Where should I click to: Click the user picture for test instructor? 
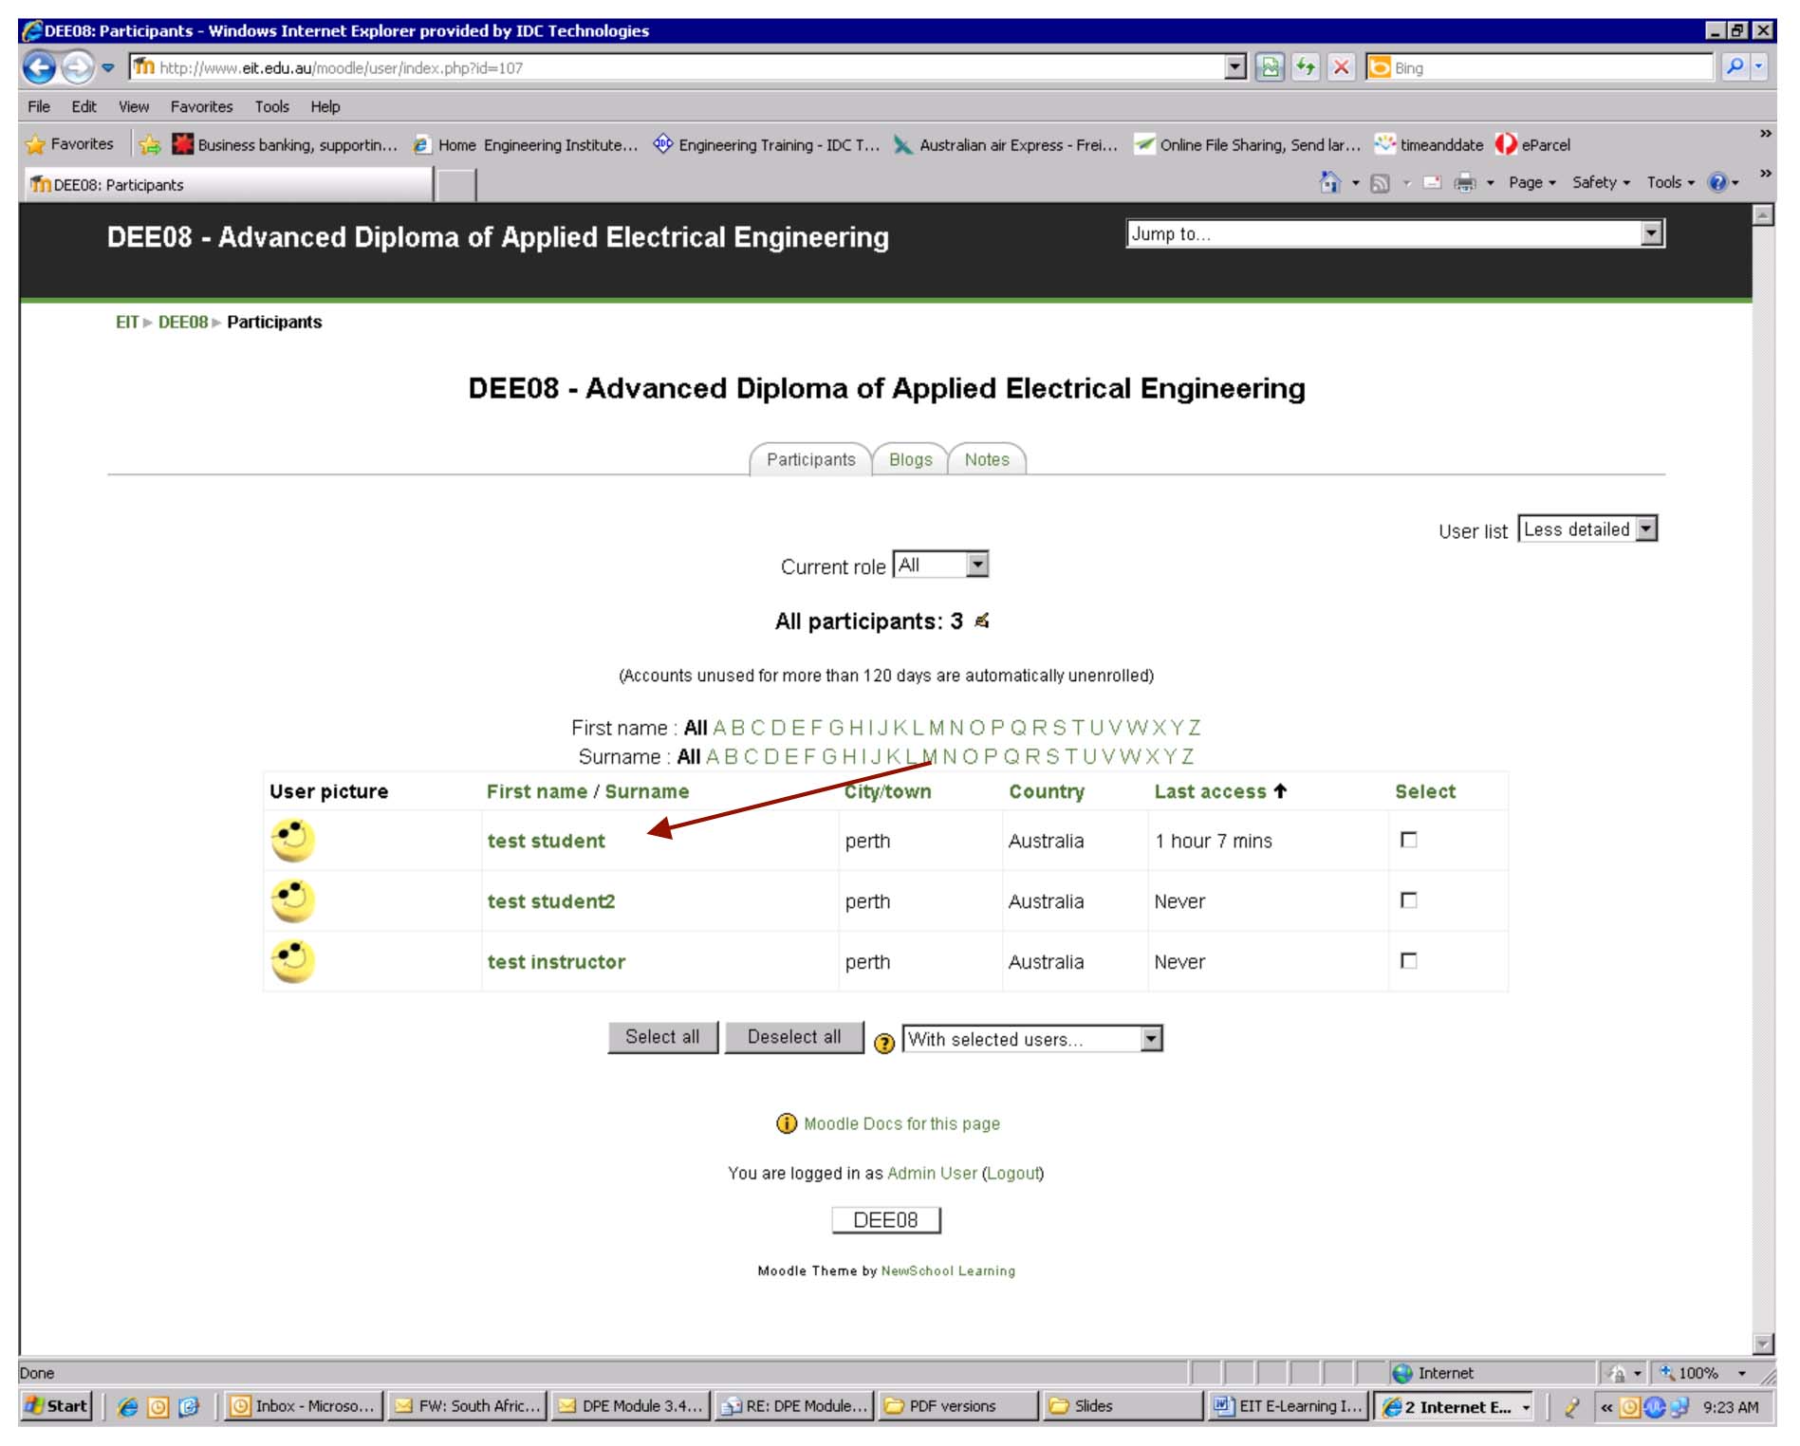[x=293, y=961]
